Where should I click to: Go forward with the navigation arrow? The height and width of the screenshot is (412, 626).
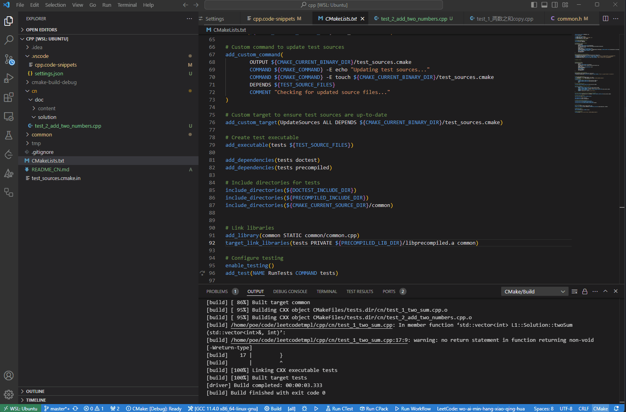click(196, 5)
